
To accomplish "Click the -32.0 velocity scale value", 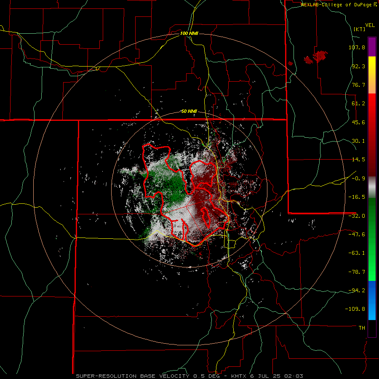I will click(357, 216).
